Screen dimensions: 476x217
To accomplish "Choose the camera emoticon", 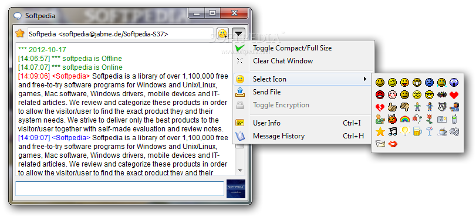I will click(441, 119).
